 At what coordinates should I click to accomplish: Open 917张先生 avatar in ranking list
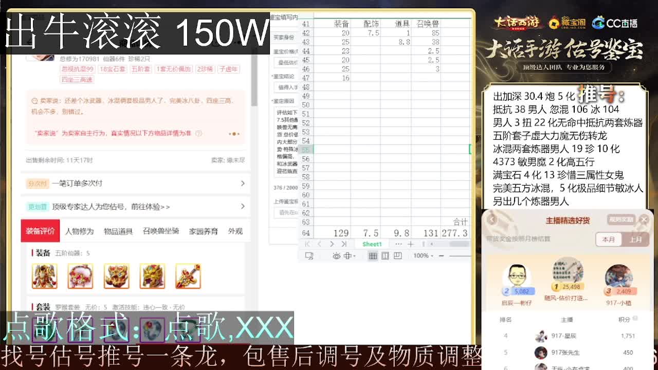(541, 353)
